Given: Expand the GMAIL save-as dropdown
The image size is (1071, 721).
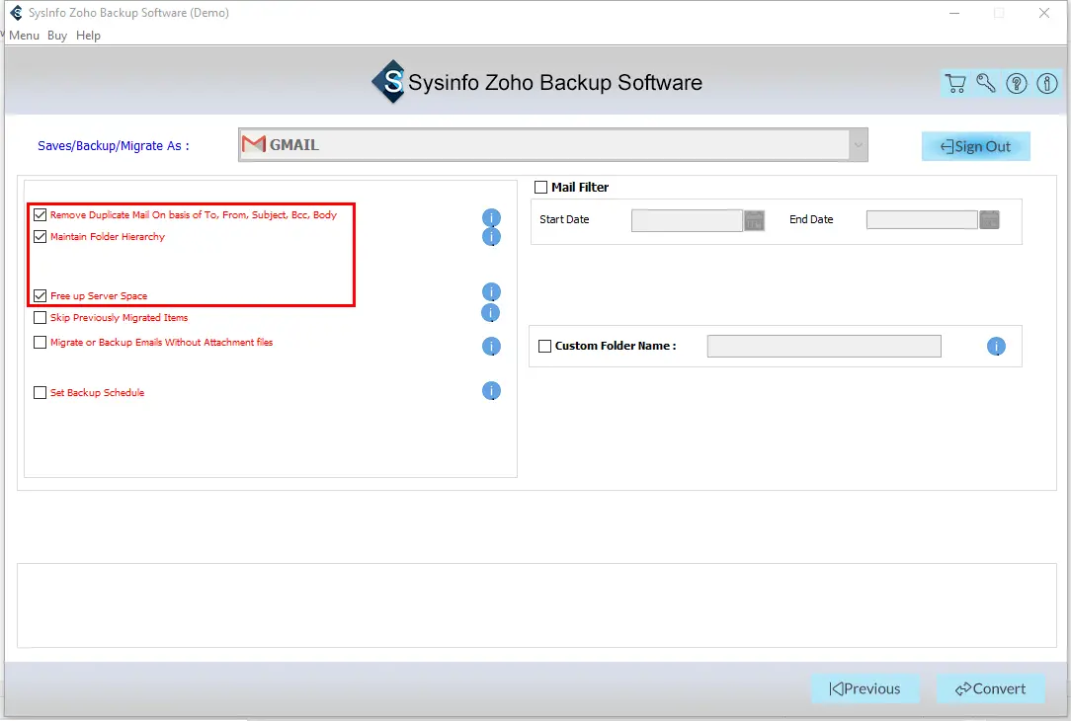Looking at the screenshot, I should 858,145.
